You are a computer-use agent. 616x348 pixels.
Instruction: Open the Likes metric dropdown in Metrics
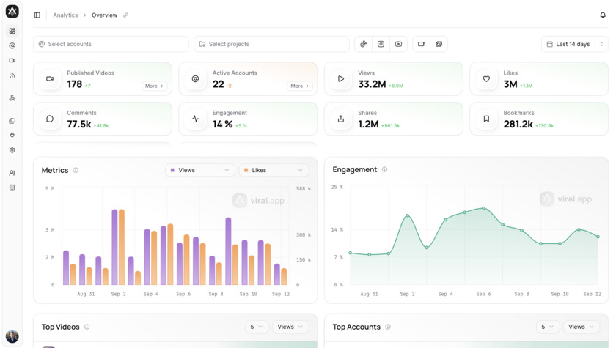[x=274, y=170]
